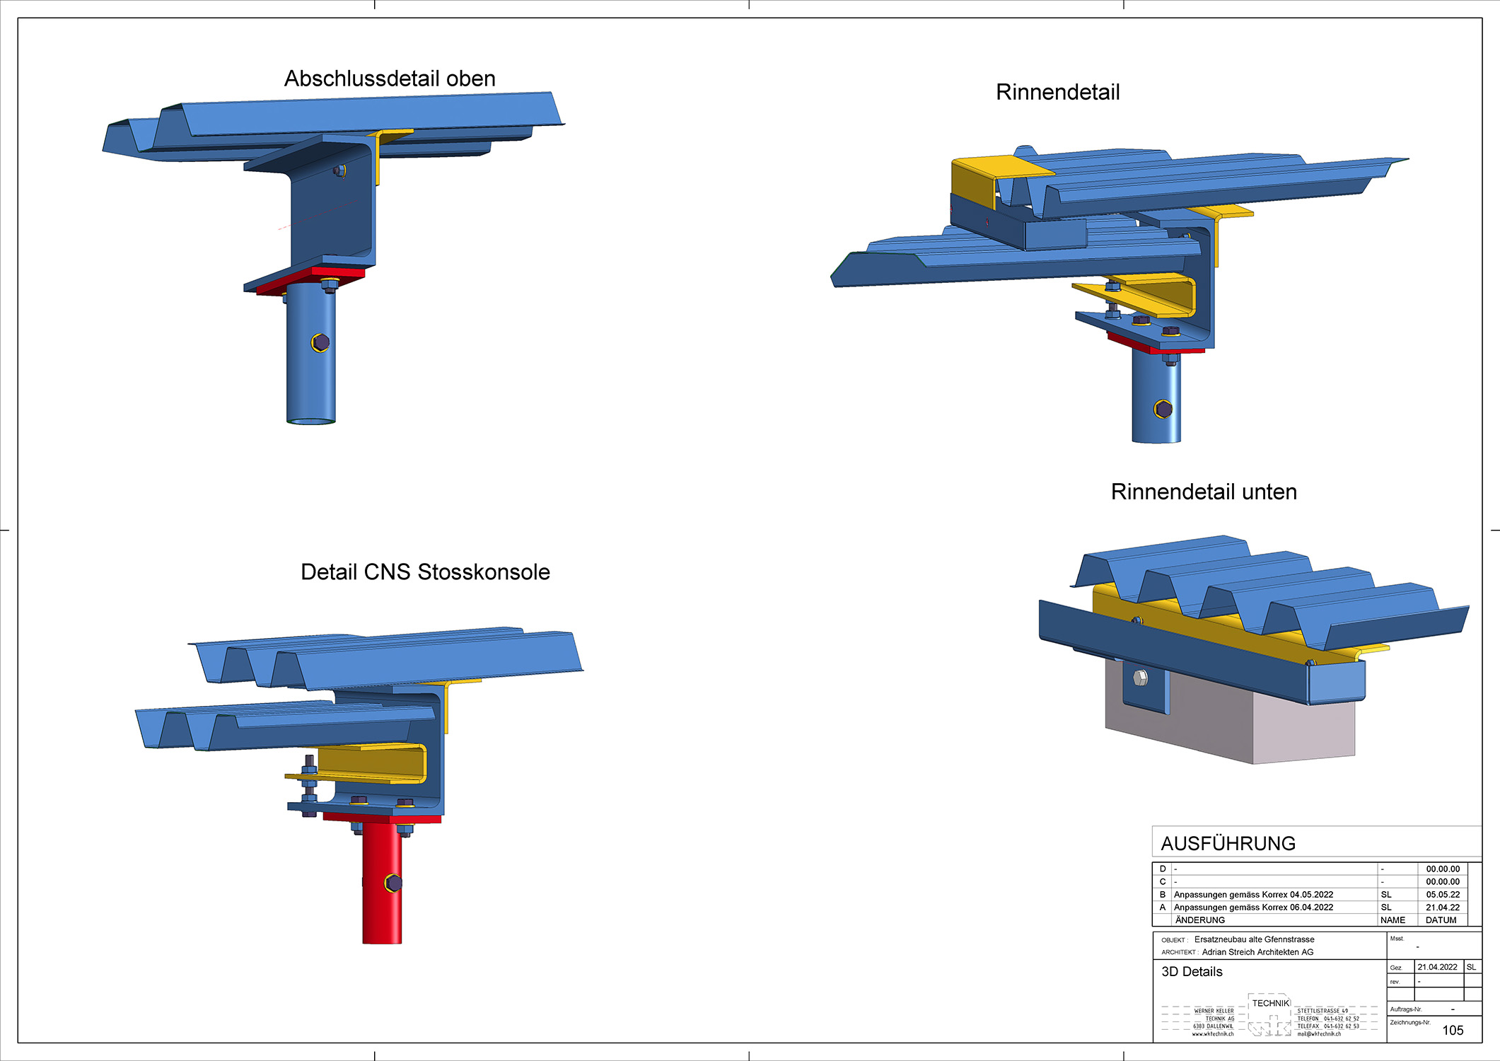Click the yellow channel in Stosskonsole detail
Viewport: 1500px width, 1061px height.
[x=371, y=764]
